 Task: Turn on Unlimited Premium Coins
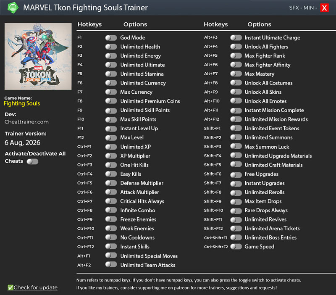pyautogui.click(x=111, y=101)
